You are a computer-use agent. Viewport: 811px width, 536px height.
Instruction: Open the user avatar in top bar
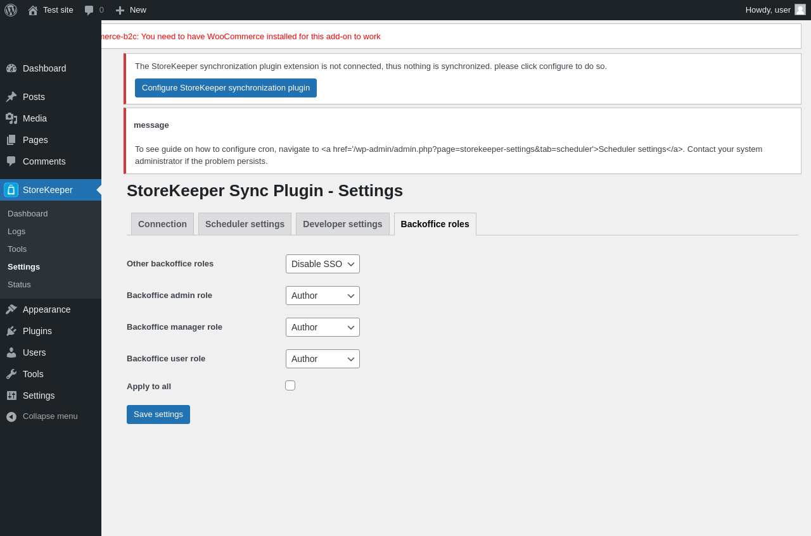[800, 9]
